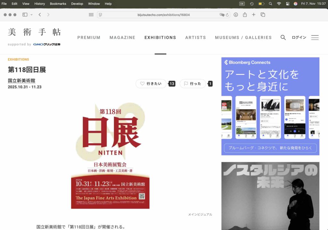The height and width of the screenshot is (230, 328).
Task: Click the address bar showing bijutsutecho.com
Action: tap(164, 15)
